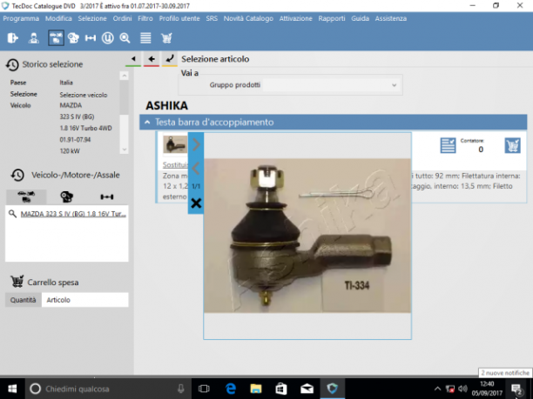Click the Veicolo-/Motore-/Assale history icon
This screenshot has width=533, height=399.
(x=17, y=175)
